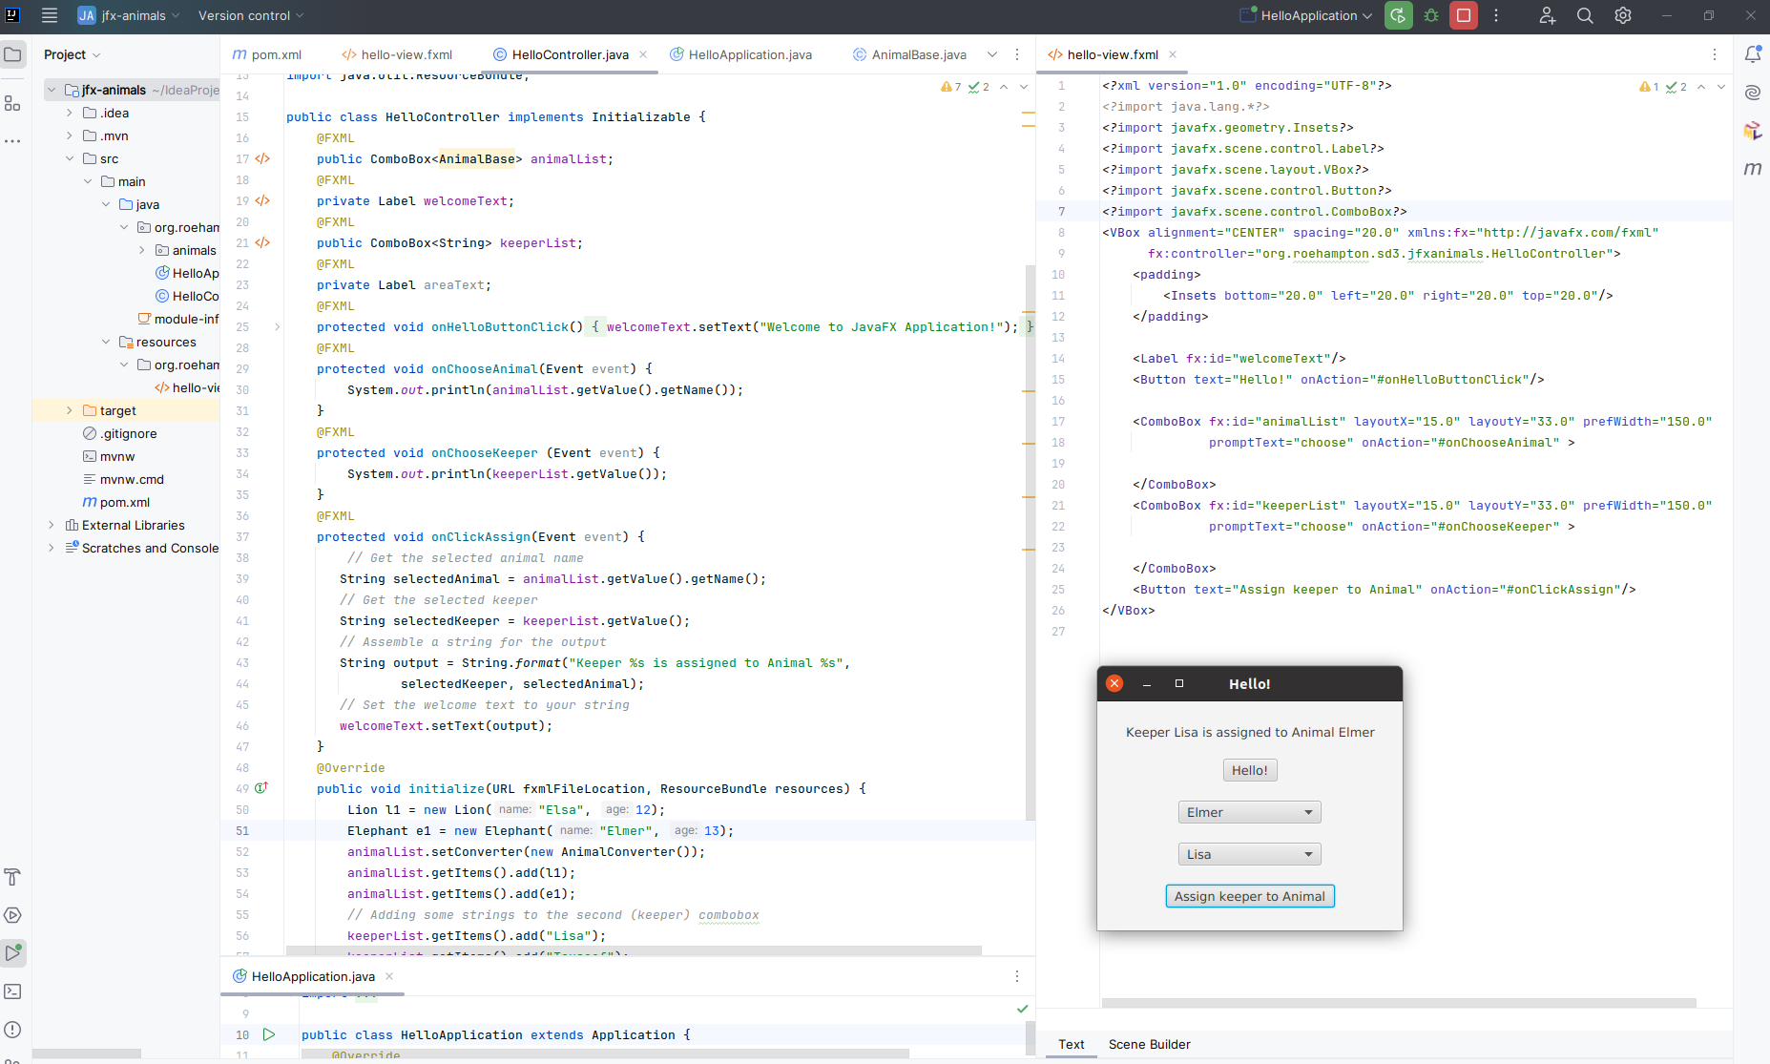Viewport: 1770px width, 1064px height.
Task: Click the Rerun HelloApplication green icon
Action: (x=1399, y=15)
